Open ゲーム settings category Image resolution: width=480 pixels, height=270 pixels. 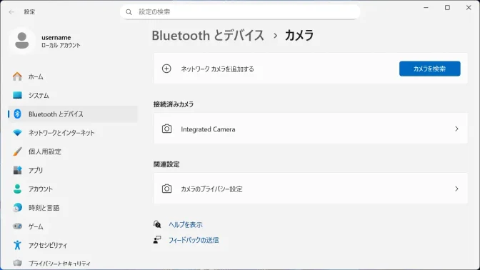tap(73, 226)
